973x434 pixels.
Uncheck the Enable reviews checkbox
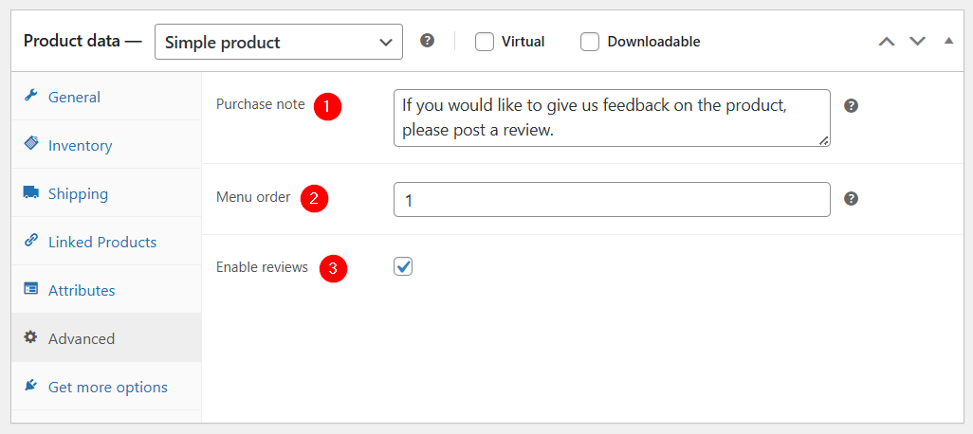click(403, 266)
